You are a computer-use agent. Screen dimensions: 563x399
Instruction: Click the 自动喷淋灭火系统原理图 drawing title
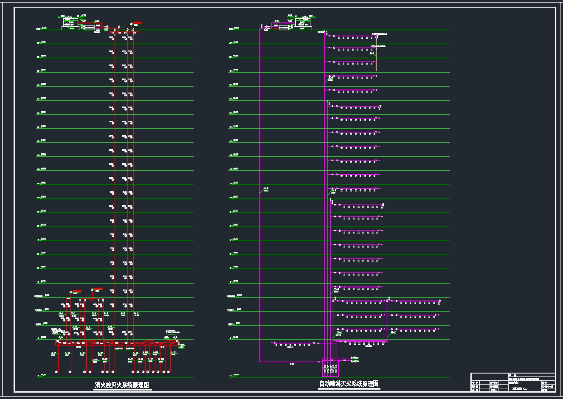pos(349,384)
